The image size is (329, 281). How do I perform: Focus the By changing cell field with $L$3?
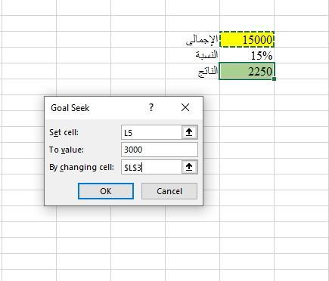(x=151, y=167)
